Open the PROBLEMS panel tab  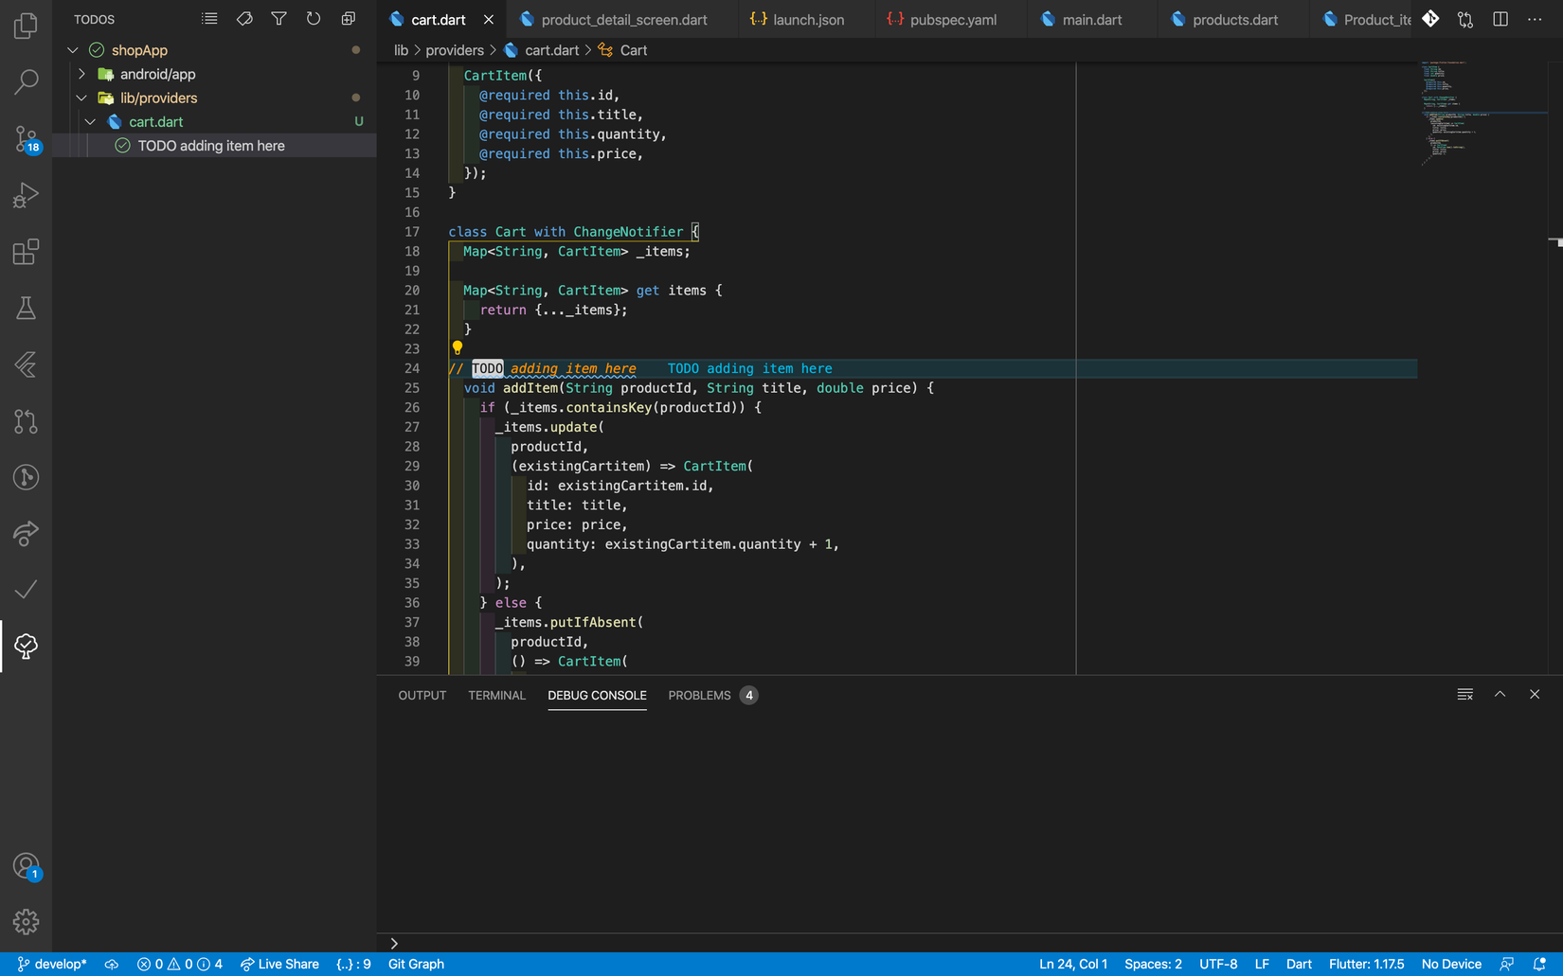(x=699, y=696)
